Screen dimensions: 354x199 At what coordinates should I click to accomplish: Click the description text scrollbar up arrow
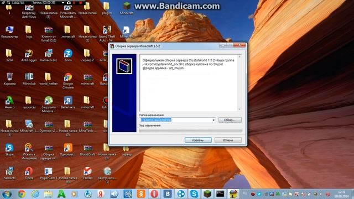[240, 56]
